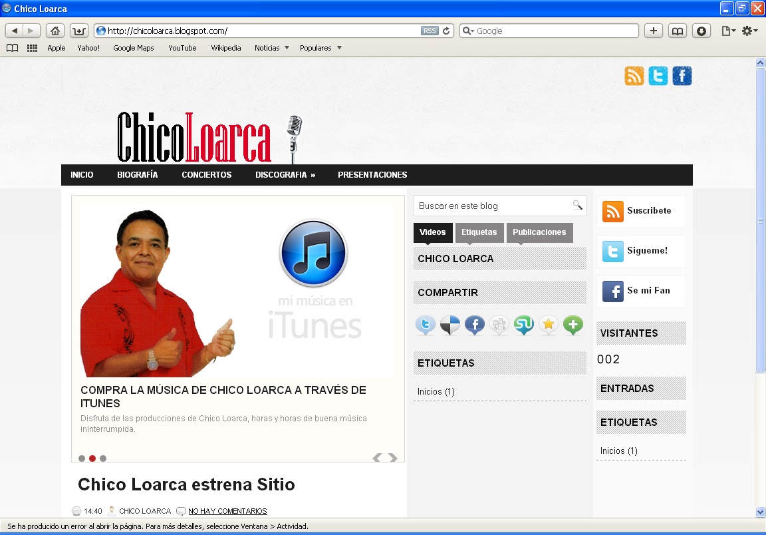Viewport: 766px width, 535px height.
Task: Click the orange RSS icon in header
Action: [x=634, y=76]
